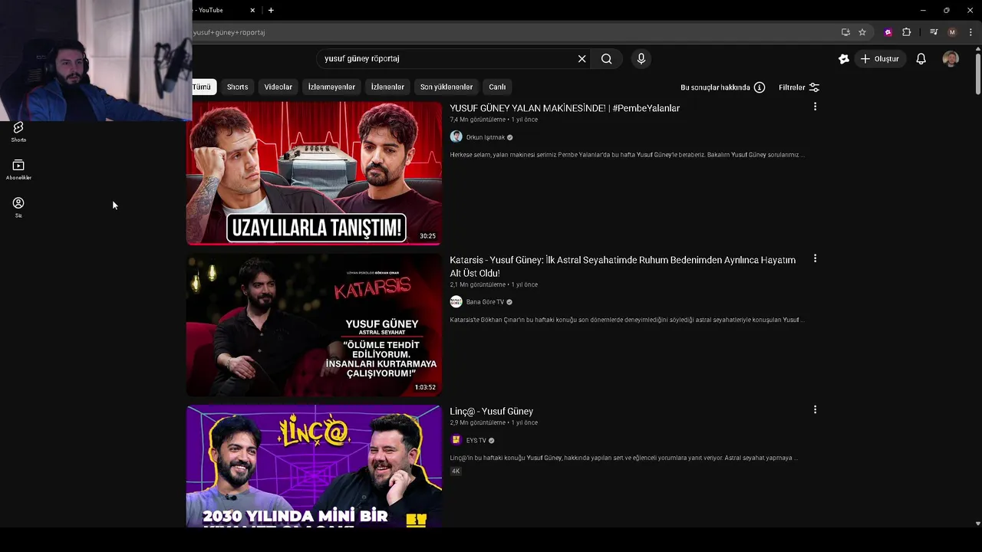Visit Bana Göre TV channel name

[485, 302]
